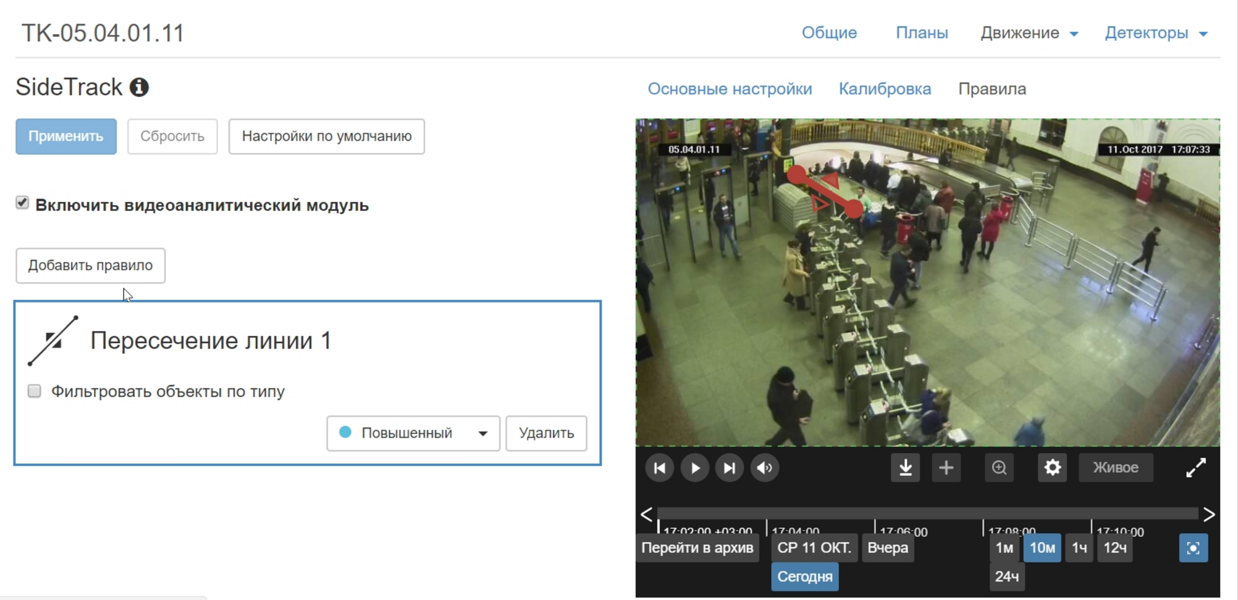Select date СР 11 ОКТ.
Viewport: 1238px width, 600px height.
(x=814, y=548)
